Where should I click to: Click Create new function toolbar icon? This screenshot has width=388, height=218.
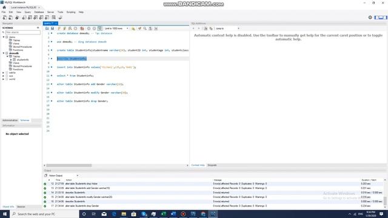[47, 18]
